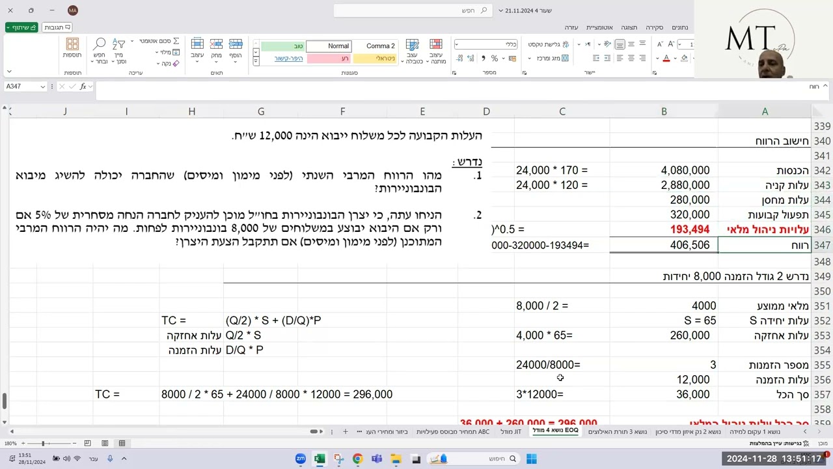
Task: Click the Windows Start button
Action: (532, 459)
